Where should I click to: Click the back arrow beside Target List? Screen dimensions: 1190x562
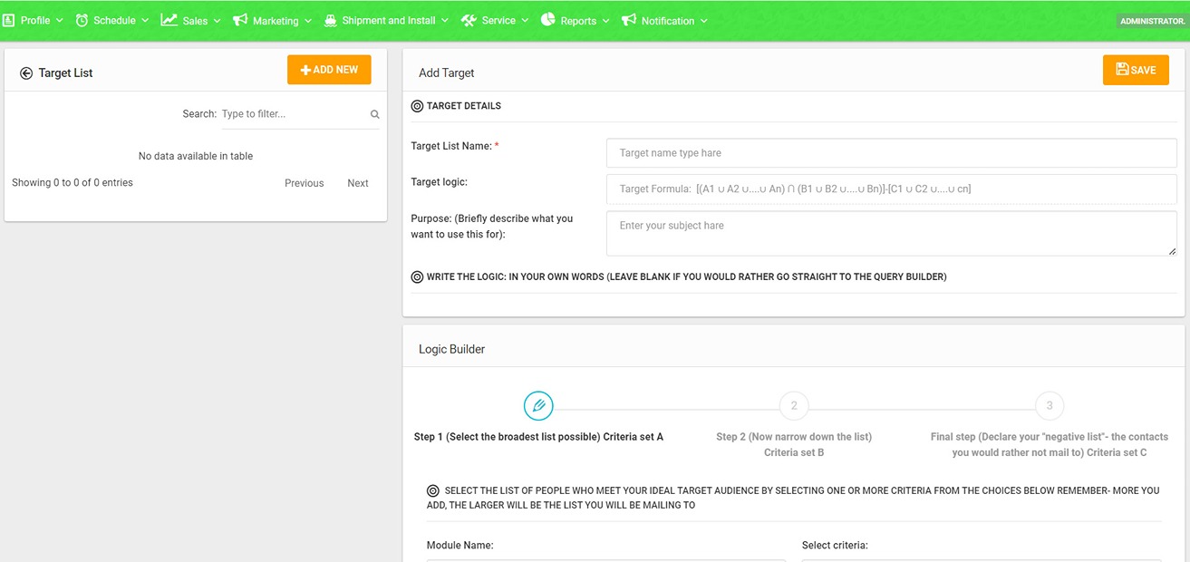(x=26, y=73)
